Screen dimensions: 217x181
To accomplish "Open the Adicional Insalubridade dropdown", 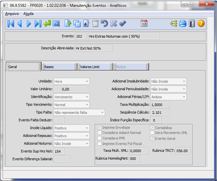I will coord(169,81).
